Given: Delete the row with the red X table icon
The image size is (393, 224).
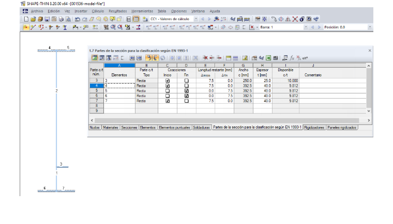Looking at the screenshot, I should [205, 58].
